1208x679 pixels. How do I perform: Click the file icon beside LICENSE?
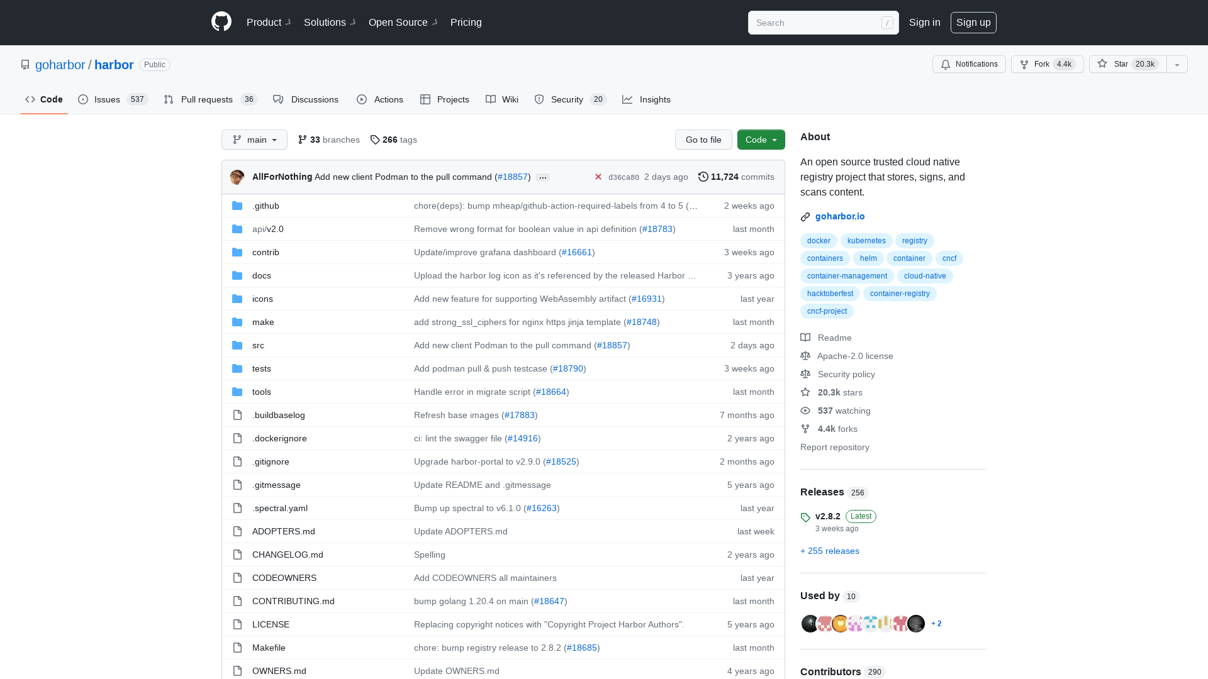[237, 624]
